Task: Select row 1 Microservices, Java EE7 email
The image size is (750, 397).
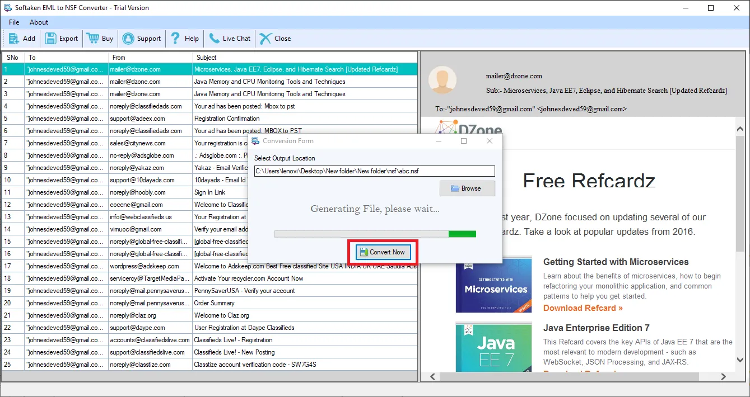Action: [209, 69]
